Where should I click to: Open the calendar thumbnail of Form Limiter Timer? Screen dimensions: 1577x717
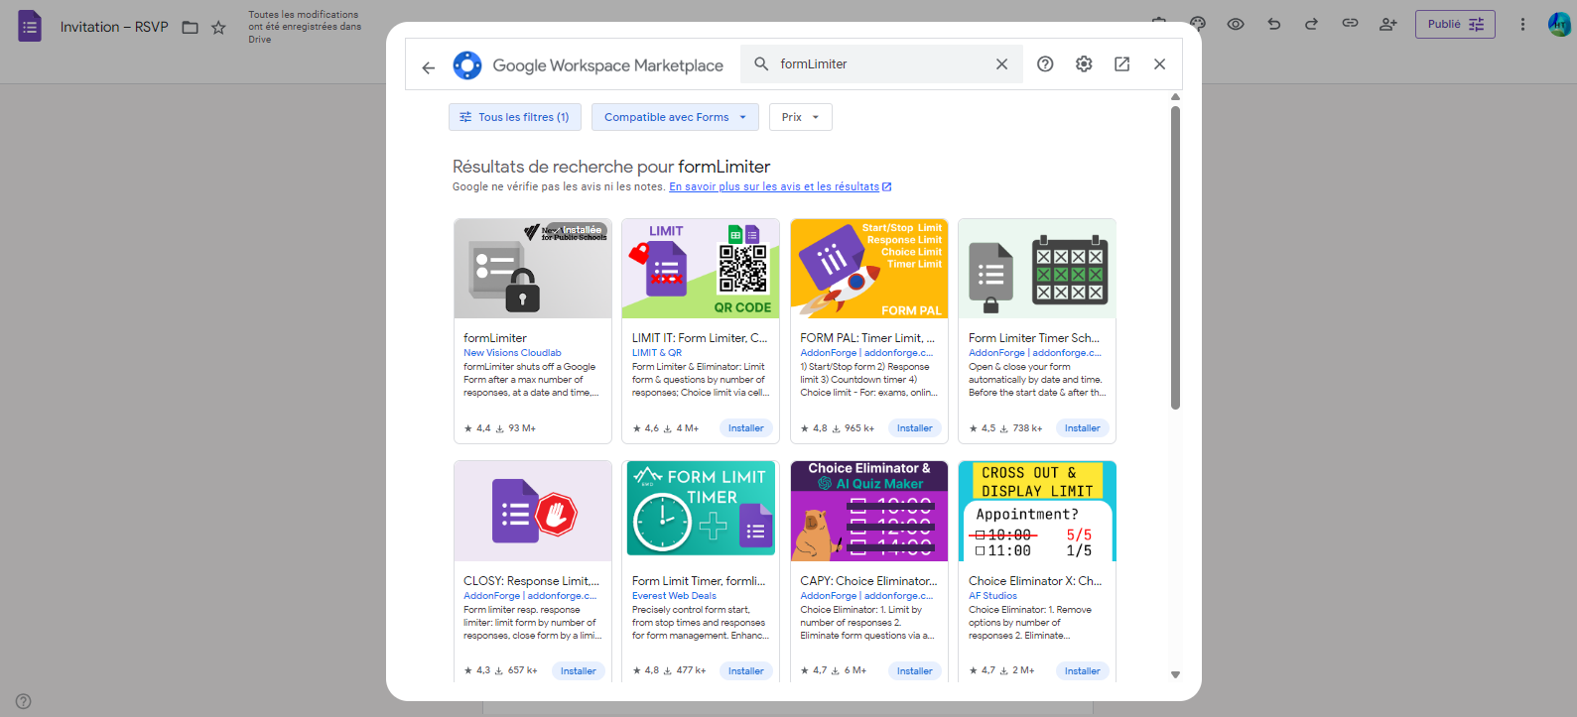pos(1037,269)
